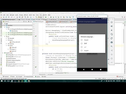Click the Help question mark icon
This screenshot has width=126, height=94.
tap(73, 17)
